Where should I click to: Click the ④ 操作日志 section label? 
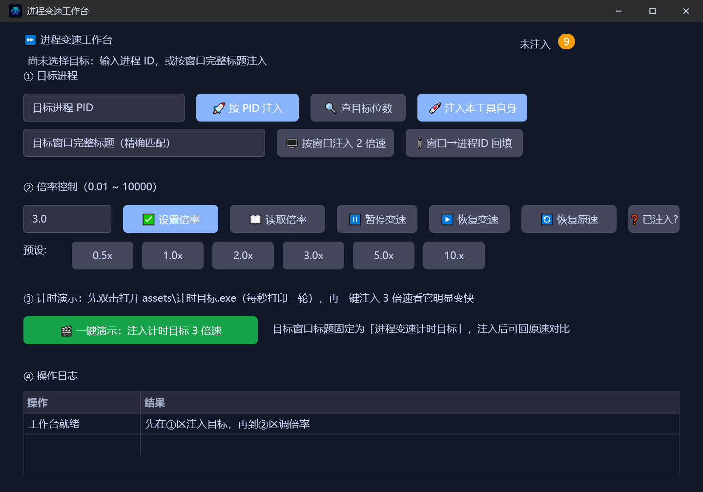pos(51,376)
